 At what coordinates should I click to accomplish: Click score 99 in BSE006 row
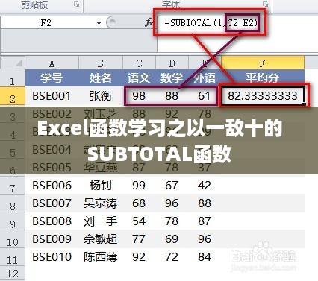pyautogui.click(x=139, y=186)
